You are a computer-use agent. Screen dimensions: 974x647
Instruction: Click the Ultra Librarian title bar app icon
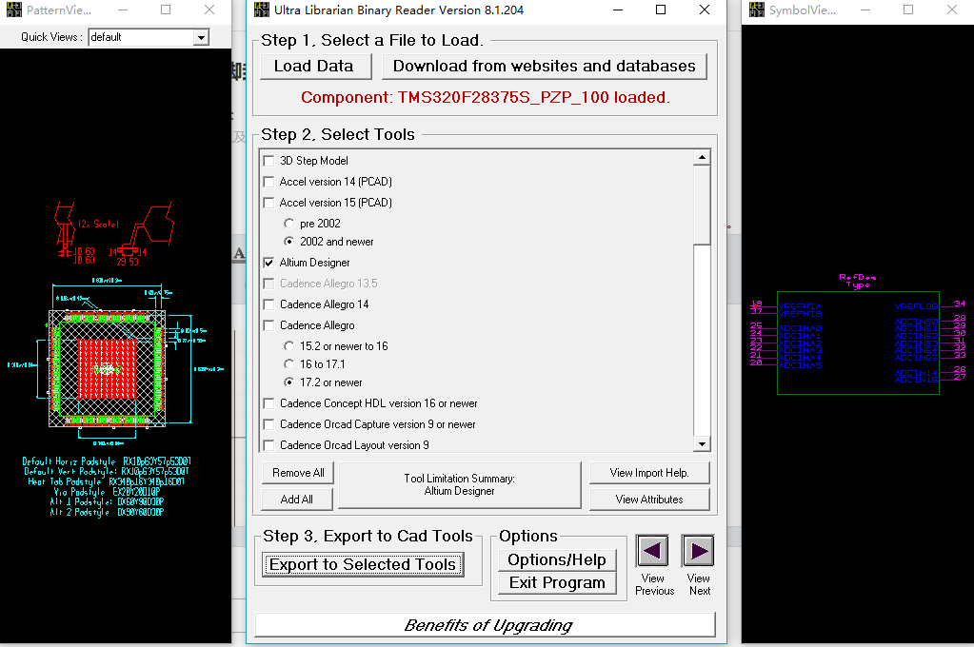tap(262, 10)
